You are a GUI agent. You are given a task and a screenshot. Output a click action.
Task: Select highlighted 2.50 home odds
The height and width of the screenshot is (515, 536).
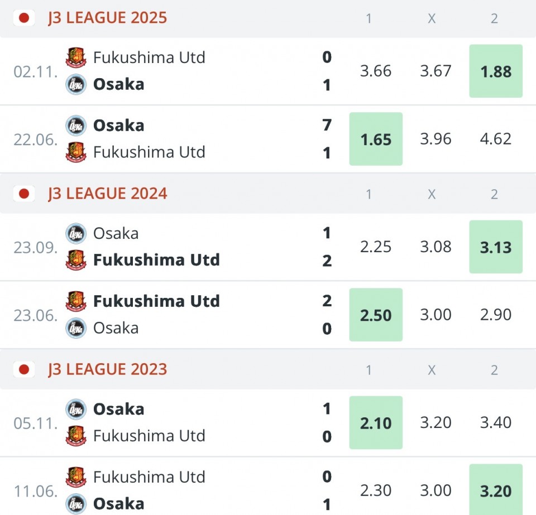[376, 315]
